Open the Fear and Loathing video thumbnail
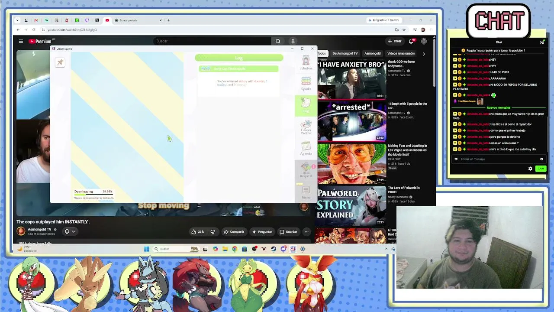 (351, 163)
